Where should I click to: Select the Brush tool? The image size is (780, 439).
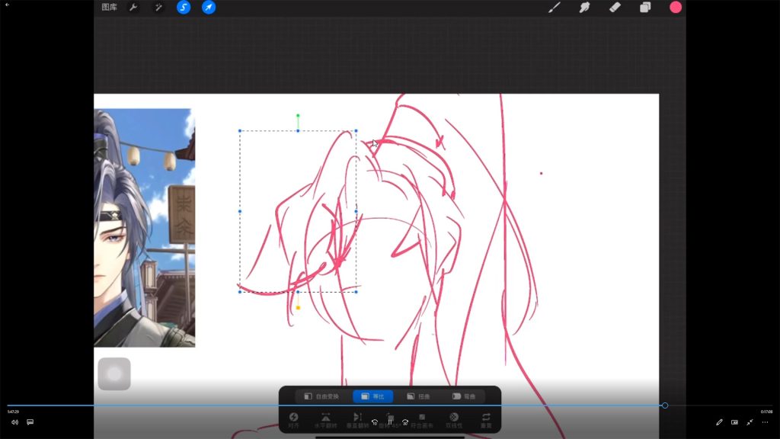click(x=555, y=8)
